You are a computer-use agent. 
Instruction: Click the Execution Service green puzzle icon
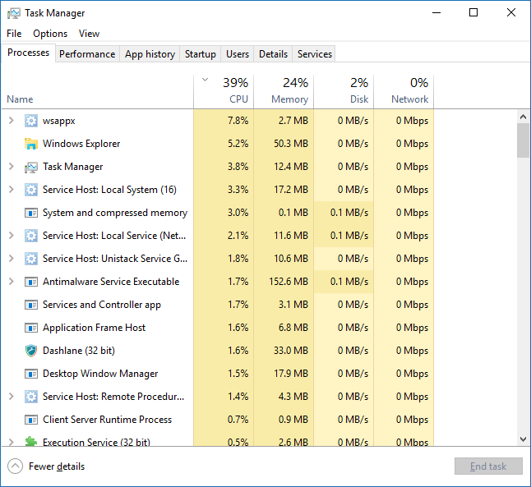[30, 441]
